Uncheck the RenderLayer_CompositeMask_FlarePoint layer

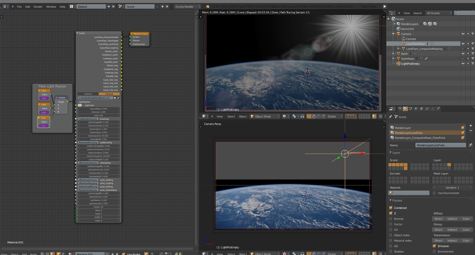(x=463, y=138)
